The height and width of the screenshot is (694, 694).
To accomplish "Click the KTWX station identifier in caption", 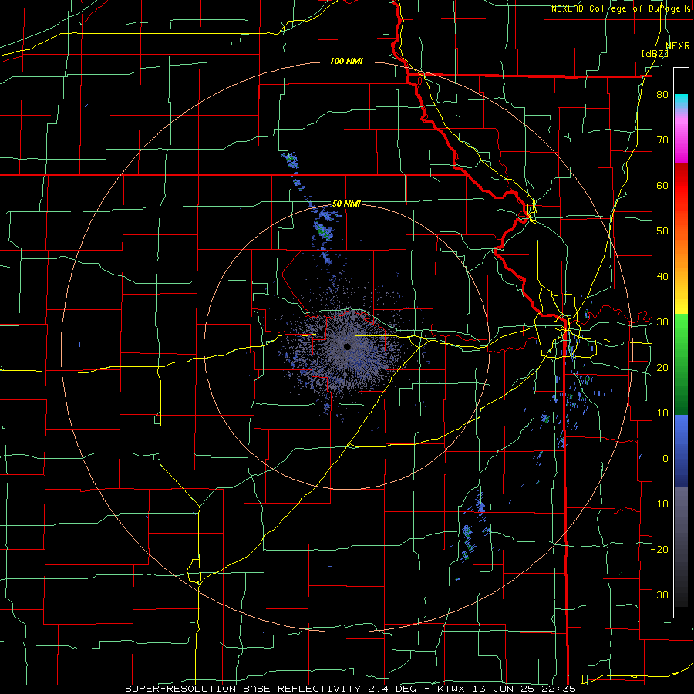I will pyautogui.click(x=451, y=689).
